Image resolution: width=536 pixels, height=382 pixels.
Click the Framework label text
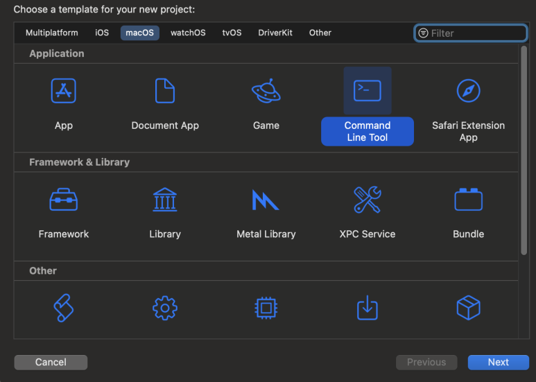[x=64, y=234]
